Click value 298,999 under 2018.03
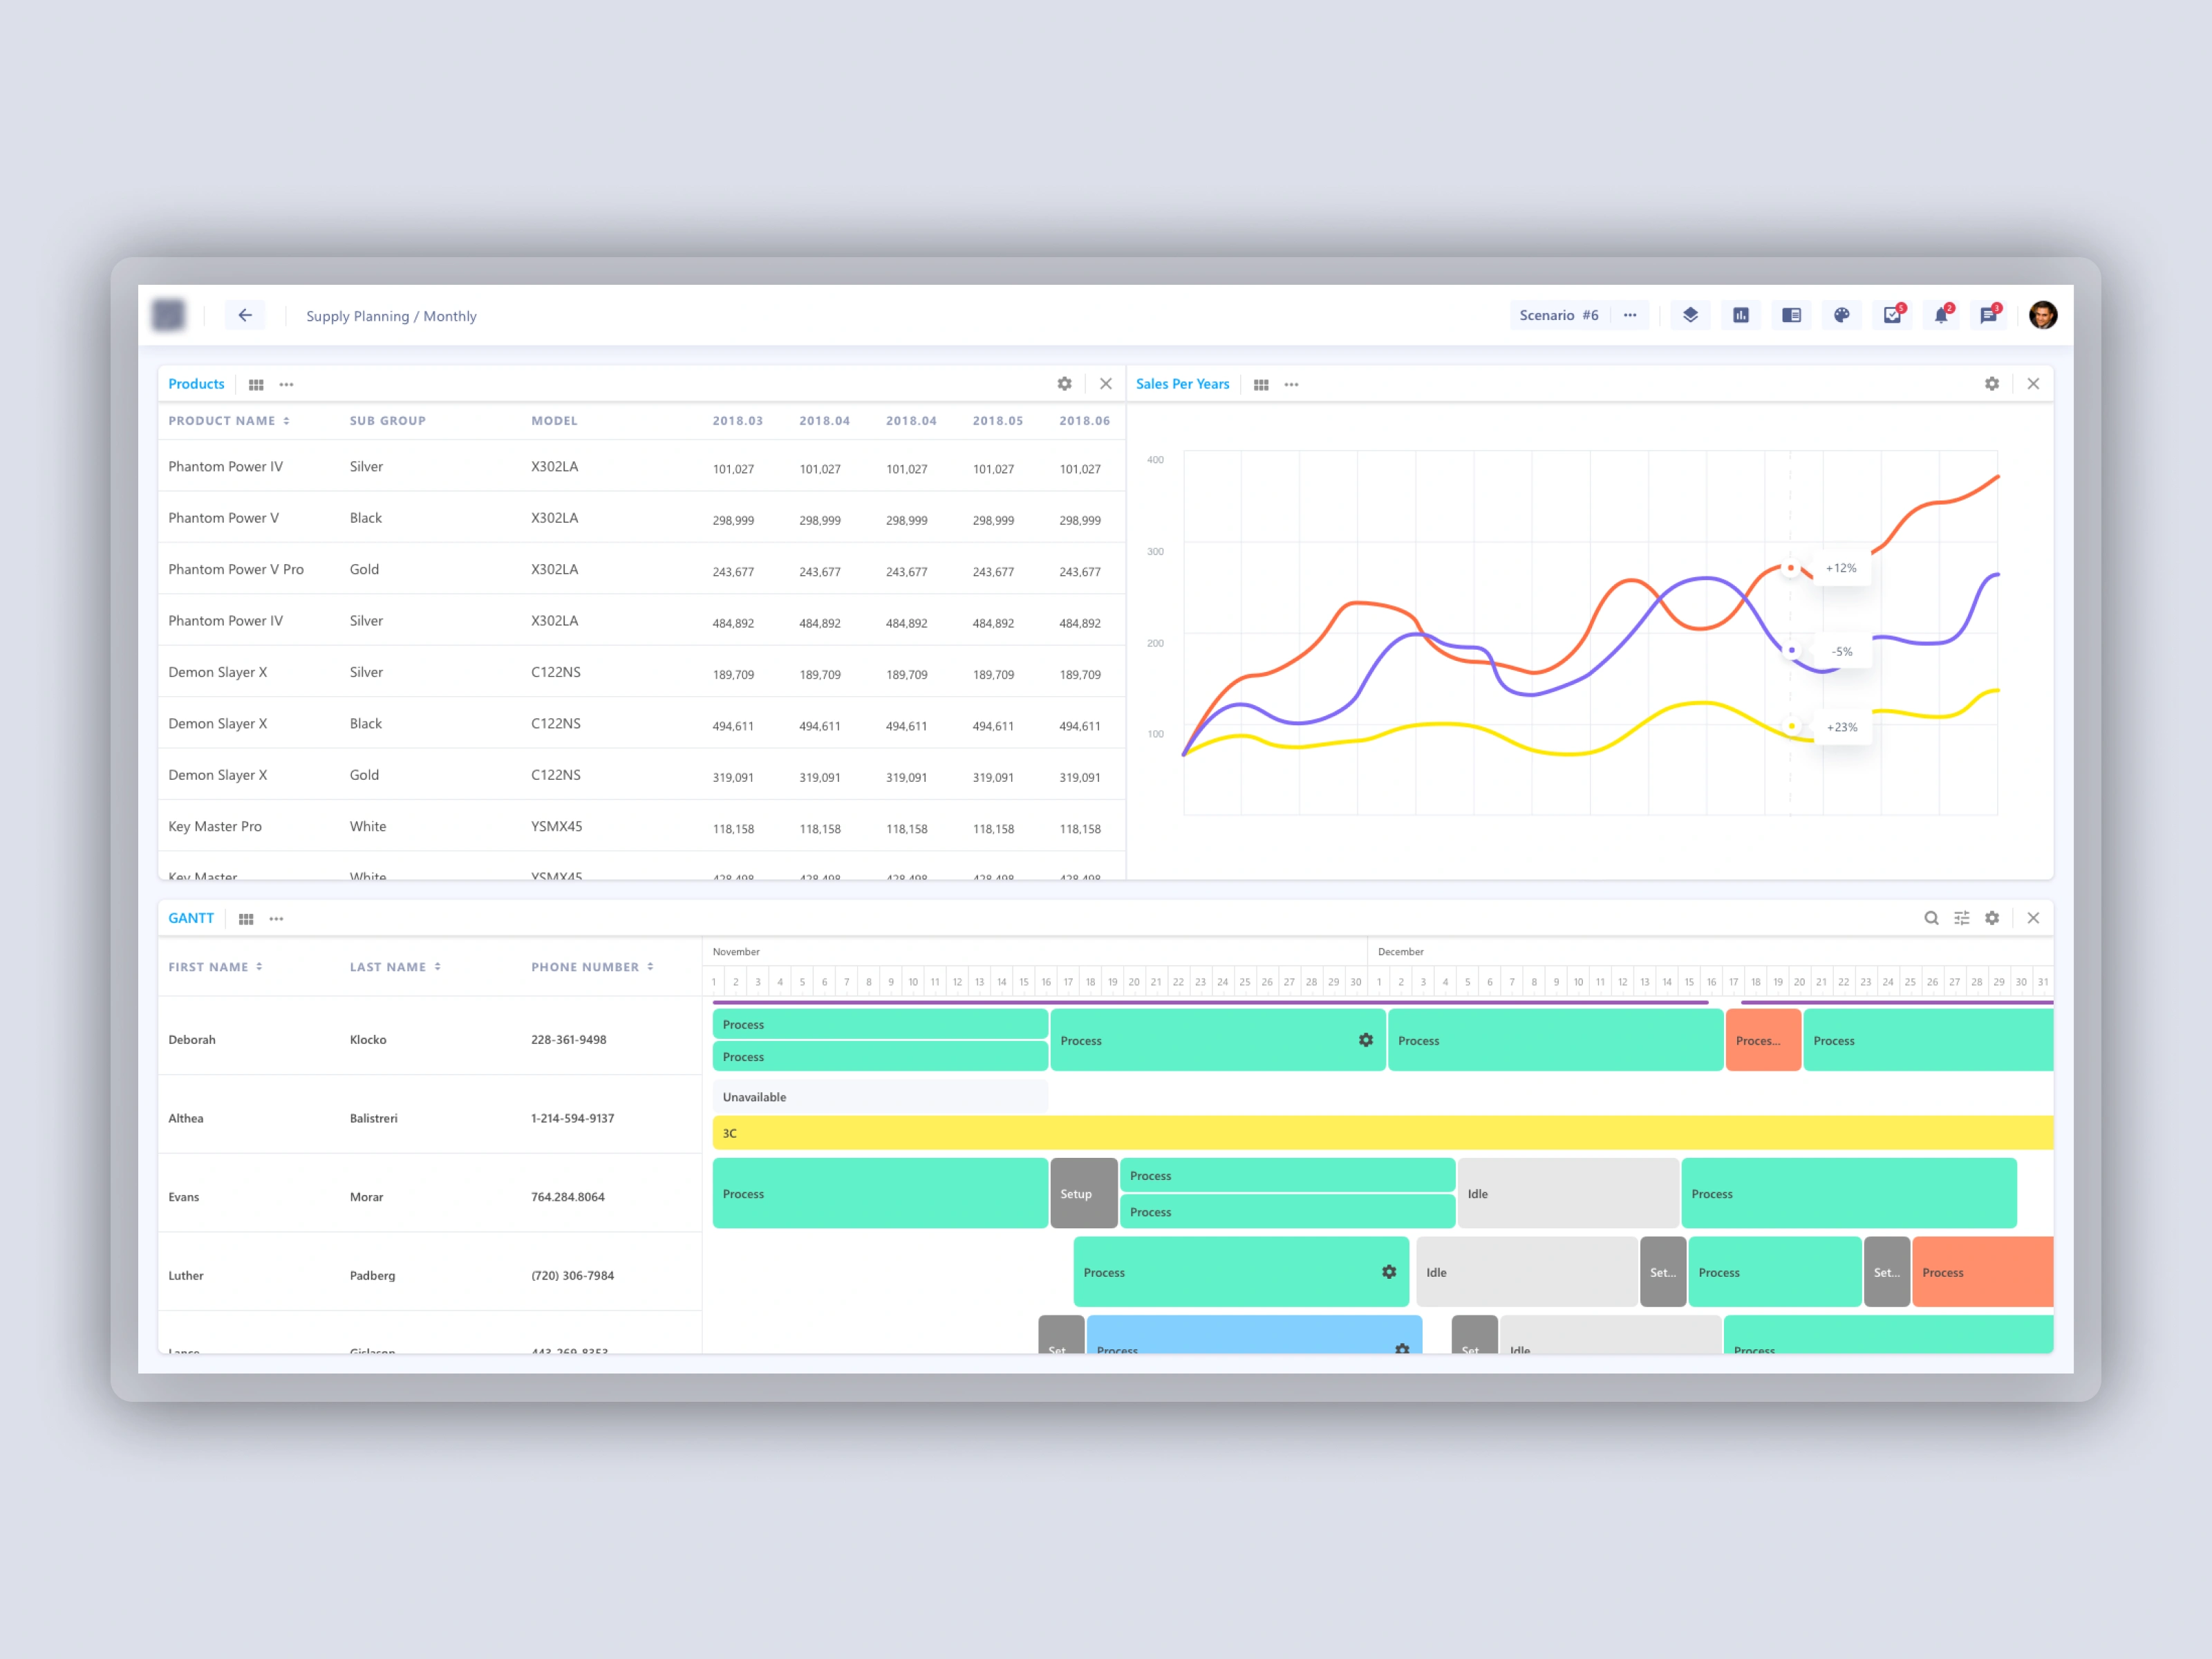The width and height of the screenshot is (2212, 1659). [x=733, y=520]
